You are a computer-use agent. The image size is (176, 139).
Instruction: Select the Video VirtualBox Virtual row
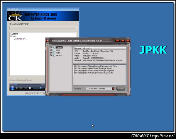pos(100,56)
